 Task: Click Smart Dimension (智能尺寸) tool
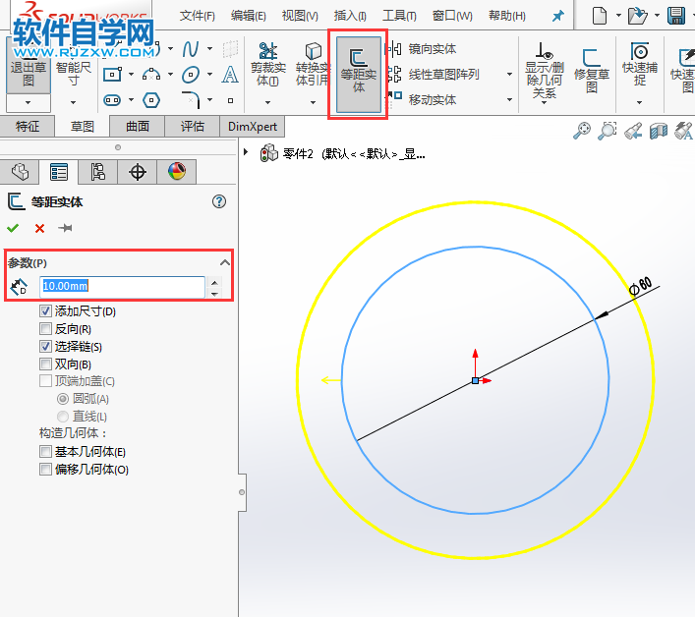point(73,73)
